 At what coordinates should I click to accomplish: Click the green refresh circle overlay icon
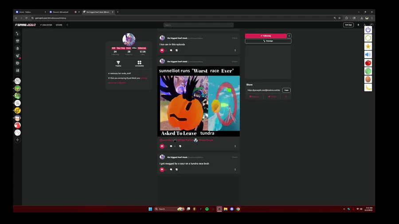[x=368, y=38]
